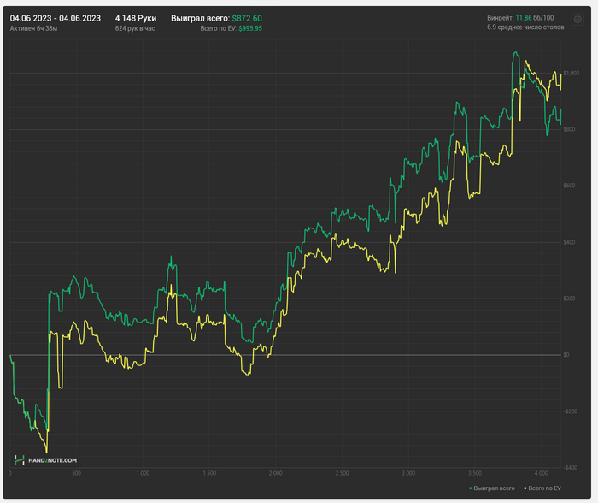Click the $200 y-axis label
598x503 pixels.
pos(570,299)
